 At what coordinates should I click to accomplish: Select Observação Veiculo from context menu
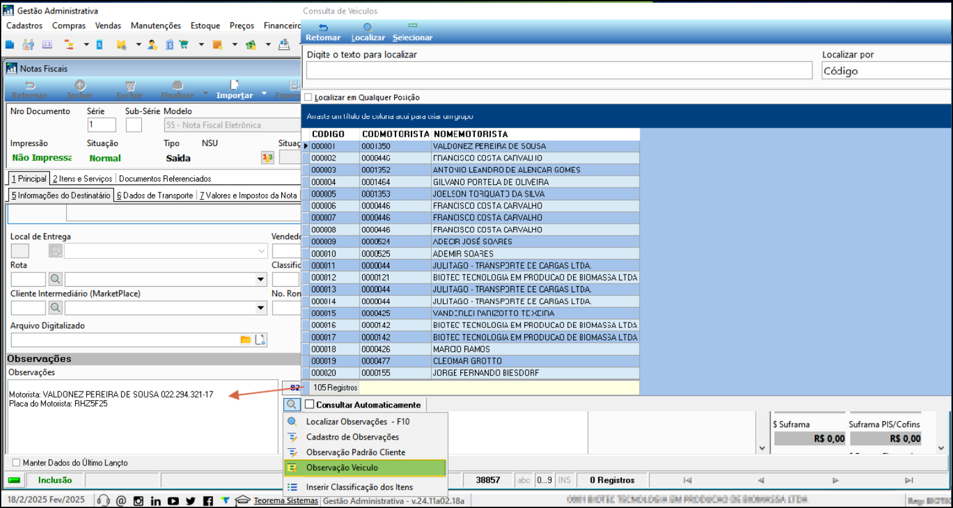tap(365, 467)
